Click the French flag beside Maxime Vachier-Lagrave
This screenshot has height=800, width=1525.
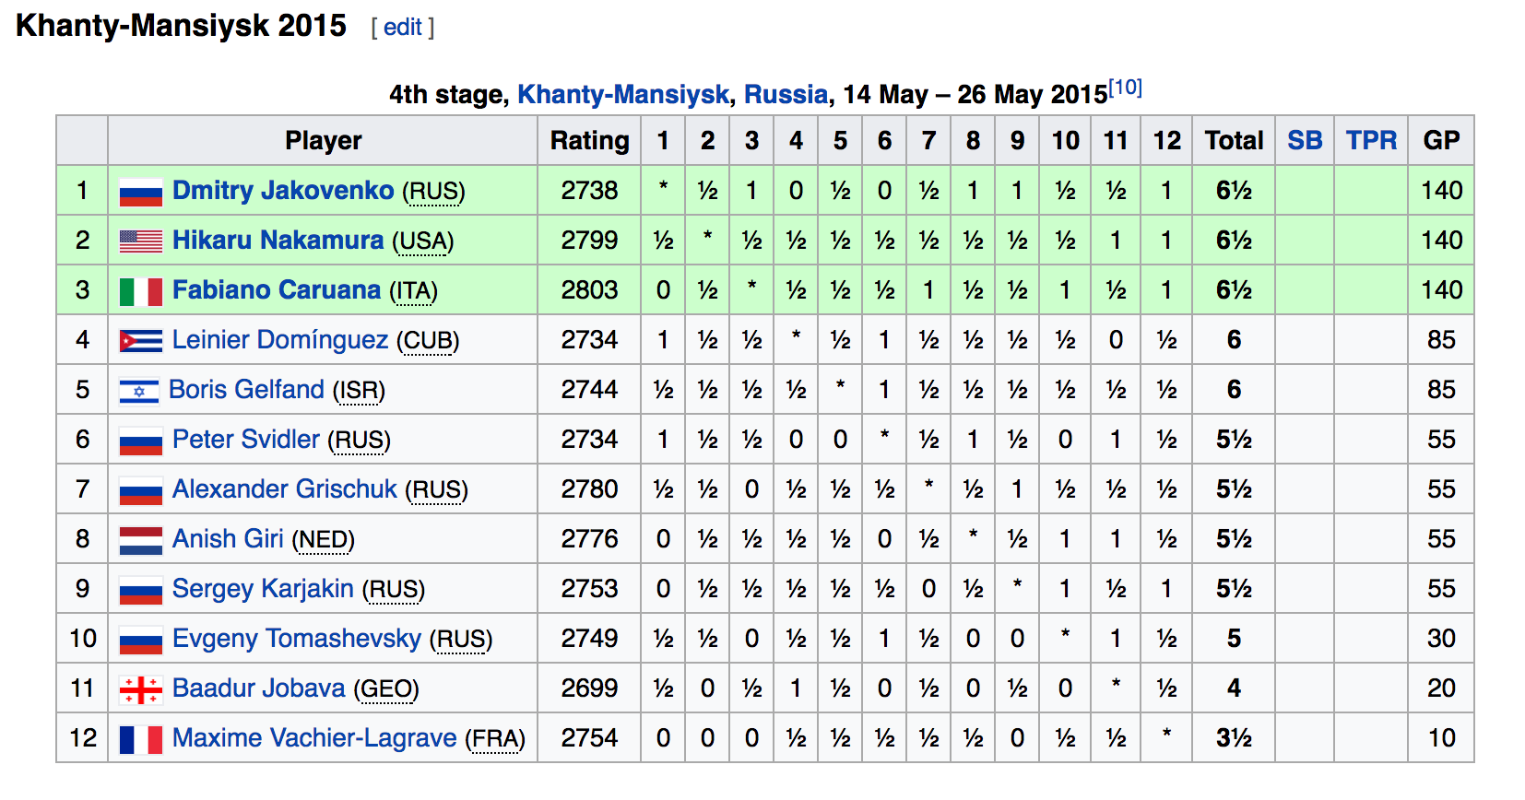point(141,739)
